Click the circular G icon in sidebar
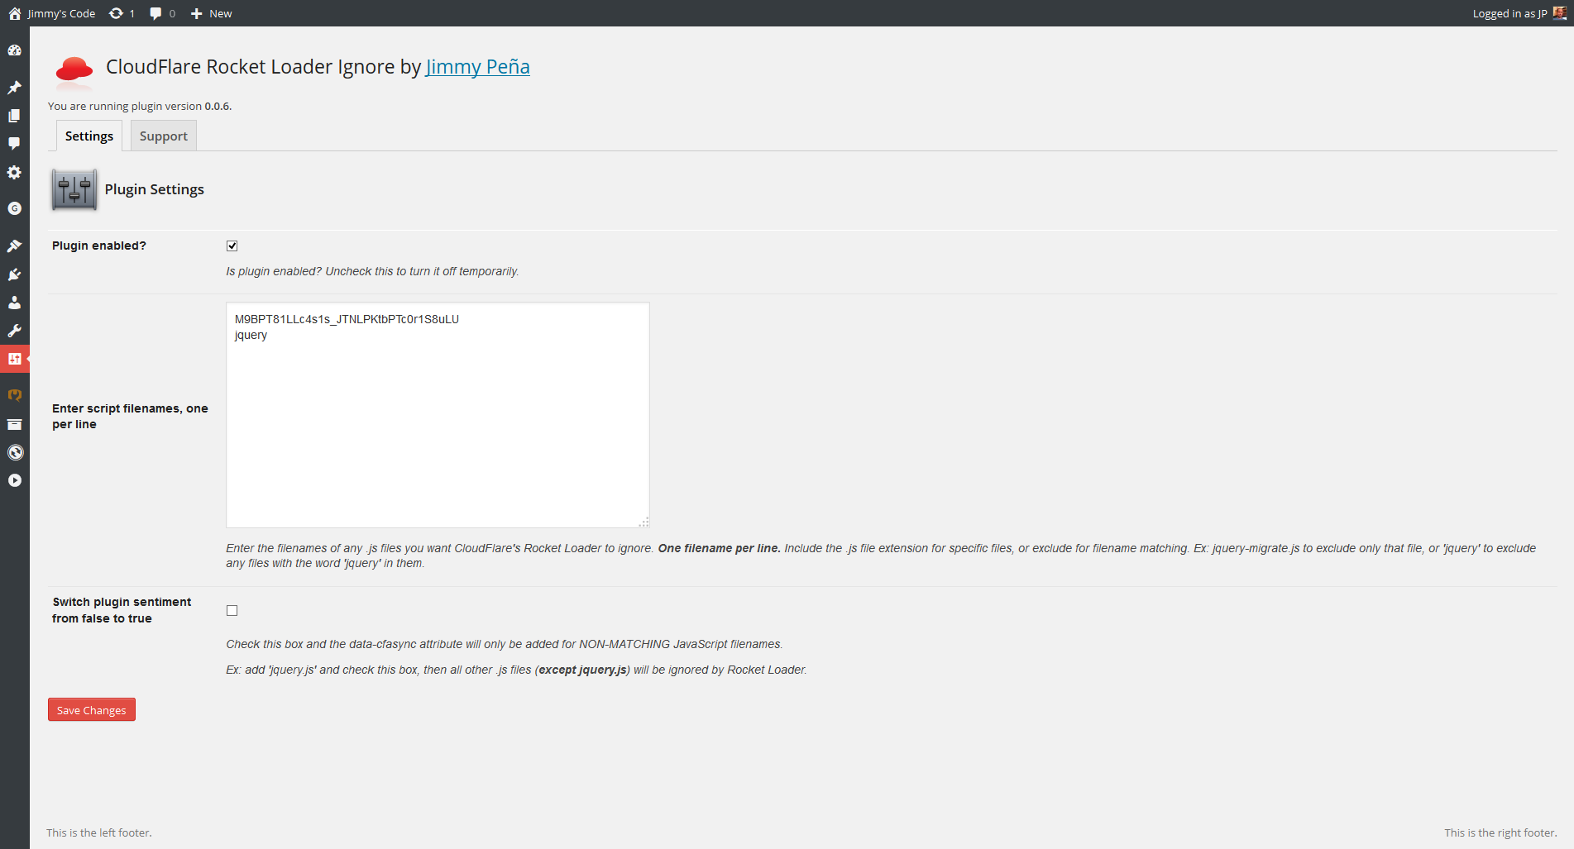The image size is (1574, 849). click(14, 208)
